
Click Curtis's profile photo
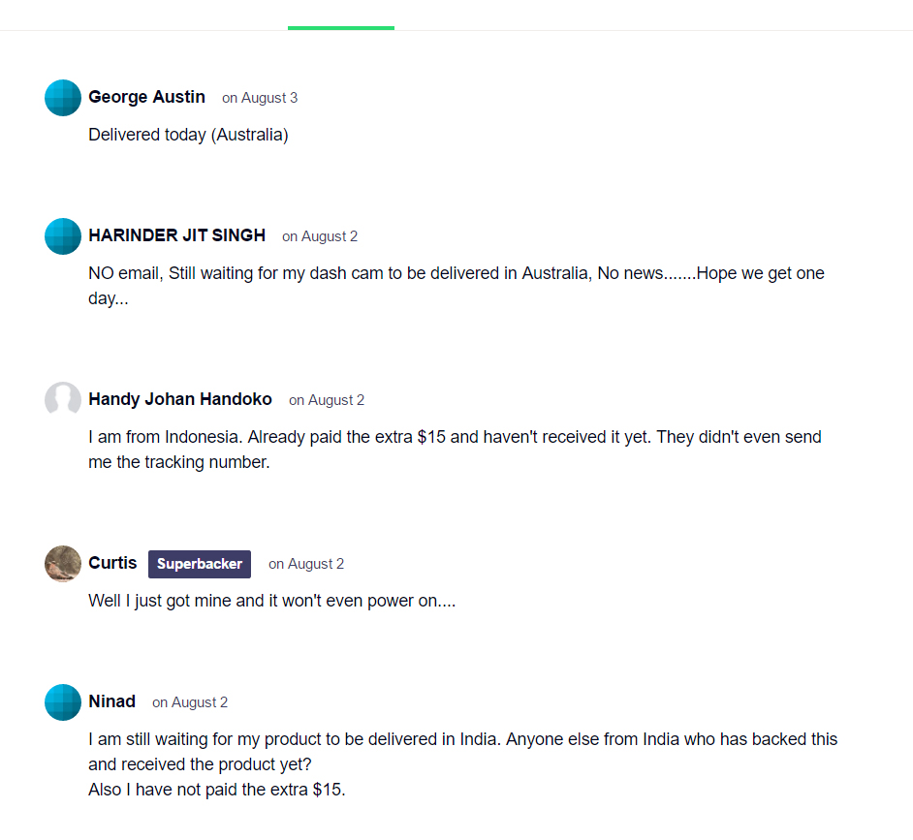coord(63,564)
